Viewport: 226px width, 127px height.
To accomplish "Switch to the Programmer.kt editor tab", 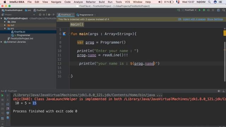I will [86, 15].
